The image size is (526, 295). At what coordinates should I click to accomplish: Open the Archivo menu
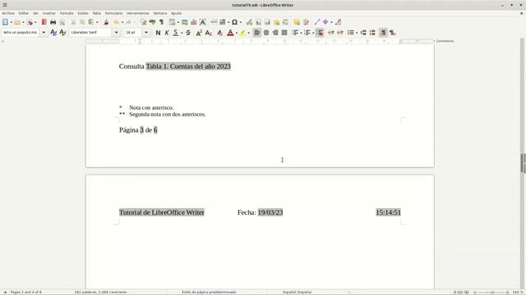(8, 13)
